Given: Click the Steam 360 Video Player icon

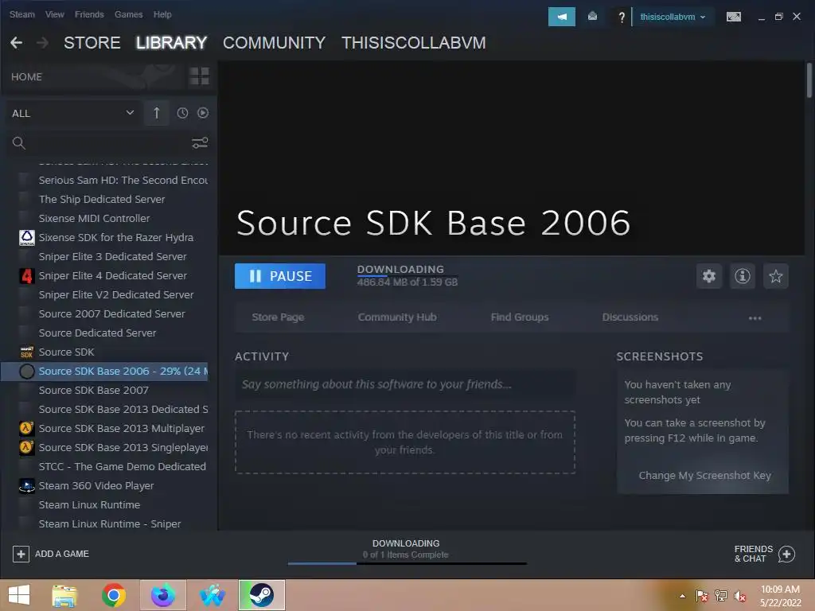Looking at the screenshot, I should click(27, 486).
